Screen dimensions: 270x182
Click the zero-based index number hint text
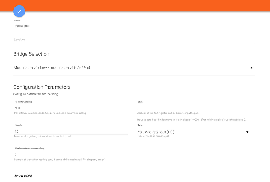(x=194, y=120)
